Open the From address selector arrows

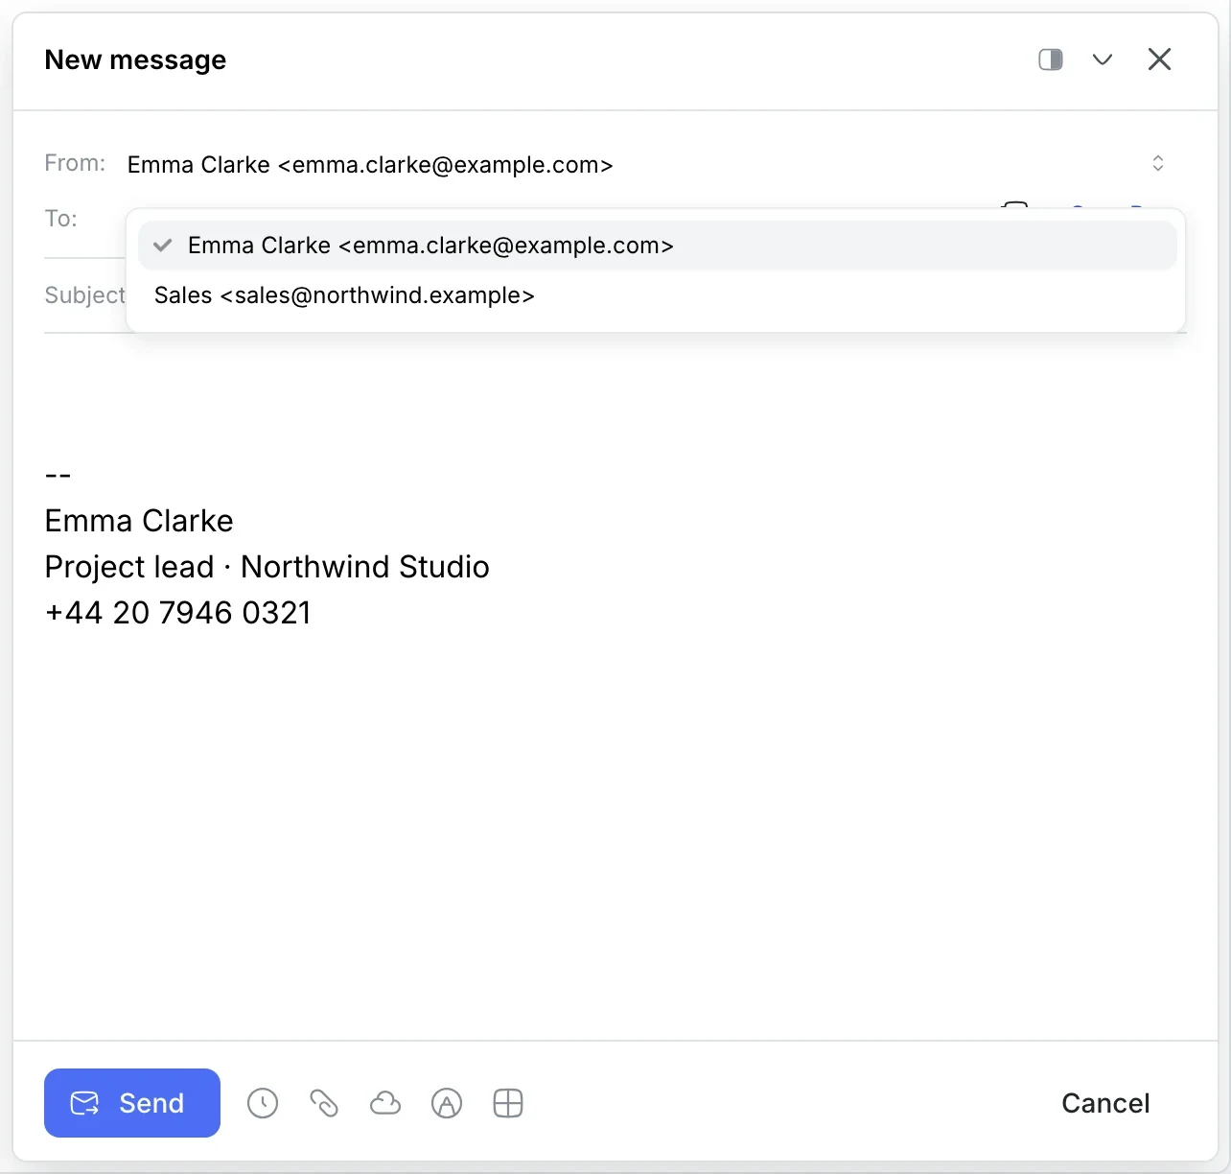(x=1158, y=163)
